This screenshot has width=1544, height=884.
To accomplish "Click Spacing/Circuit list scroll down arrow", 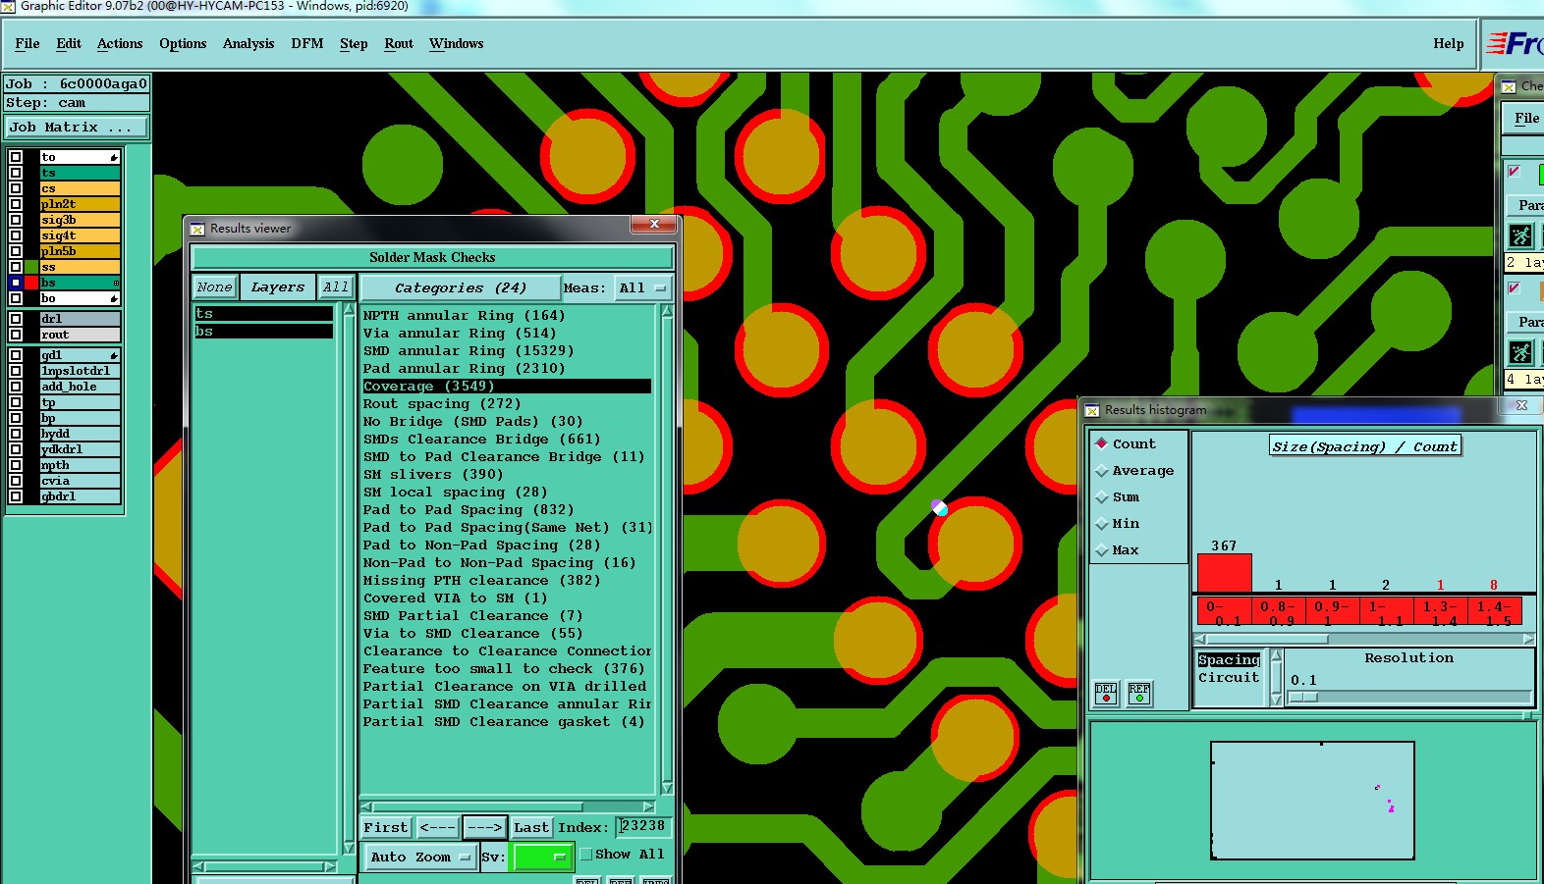I will 1277,700.
